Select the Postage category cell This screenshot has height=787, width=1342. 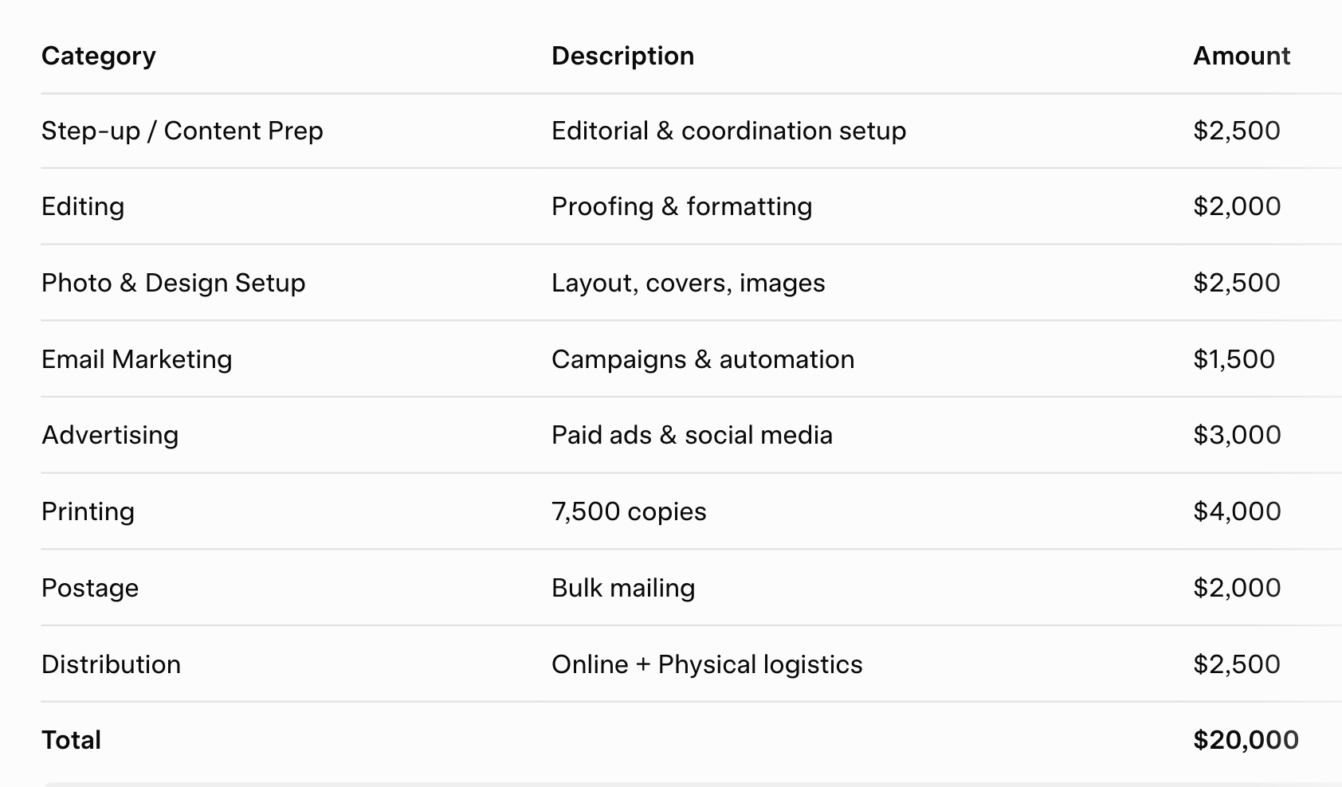(x=90, y=588)
